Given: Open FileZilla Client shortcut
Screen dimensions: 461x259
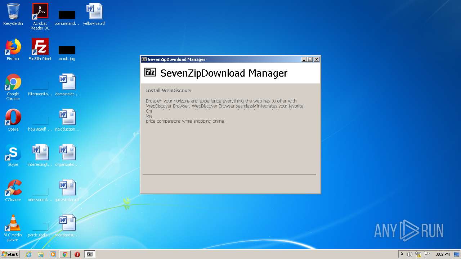Looking at the screenshot, I should coord(40,50).
